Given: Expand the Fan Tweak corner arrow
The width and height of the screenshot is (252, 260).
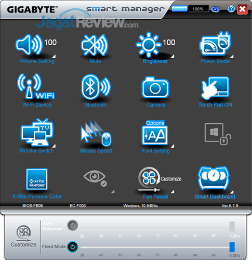Looking at the screenshot, I should (173, 191).
